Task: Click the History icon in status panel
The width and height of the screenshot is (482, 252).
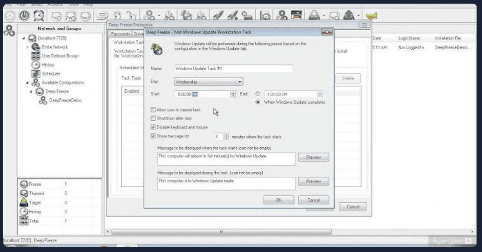Action: pos(24,212)
